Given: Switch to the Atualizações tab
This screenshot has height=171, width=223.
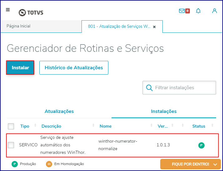Looking at the screenshot, I should (x=59, y=111).
